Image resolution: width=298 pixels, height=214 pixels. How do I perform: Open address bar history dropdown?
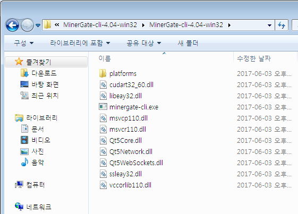269,25
